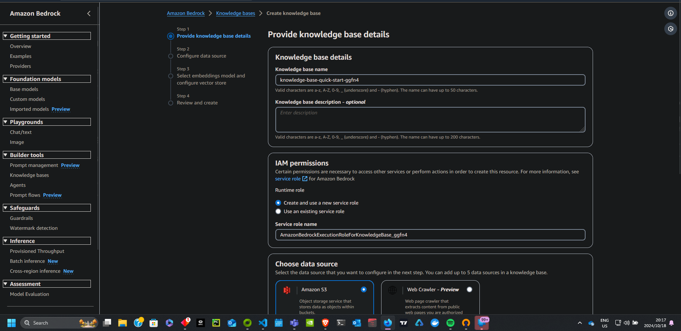Click the Amazon S3 bucket icon
Image resolution: width=681 pixels, height=331 pixels.
[x=287, y=290]
